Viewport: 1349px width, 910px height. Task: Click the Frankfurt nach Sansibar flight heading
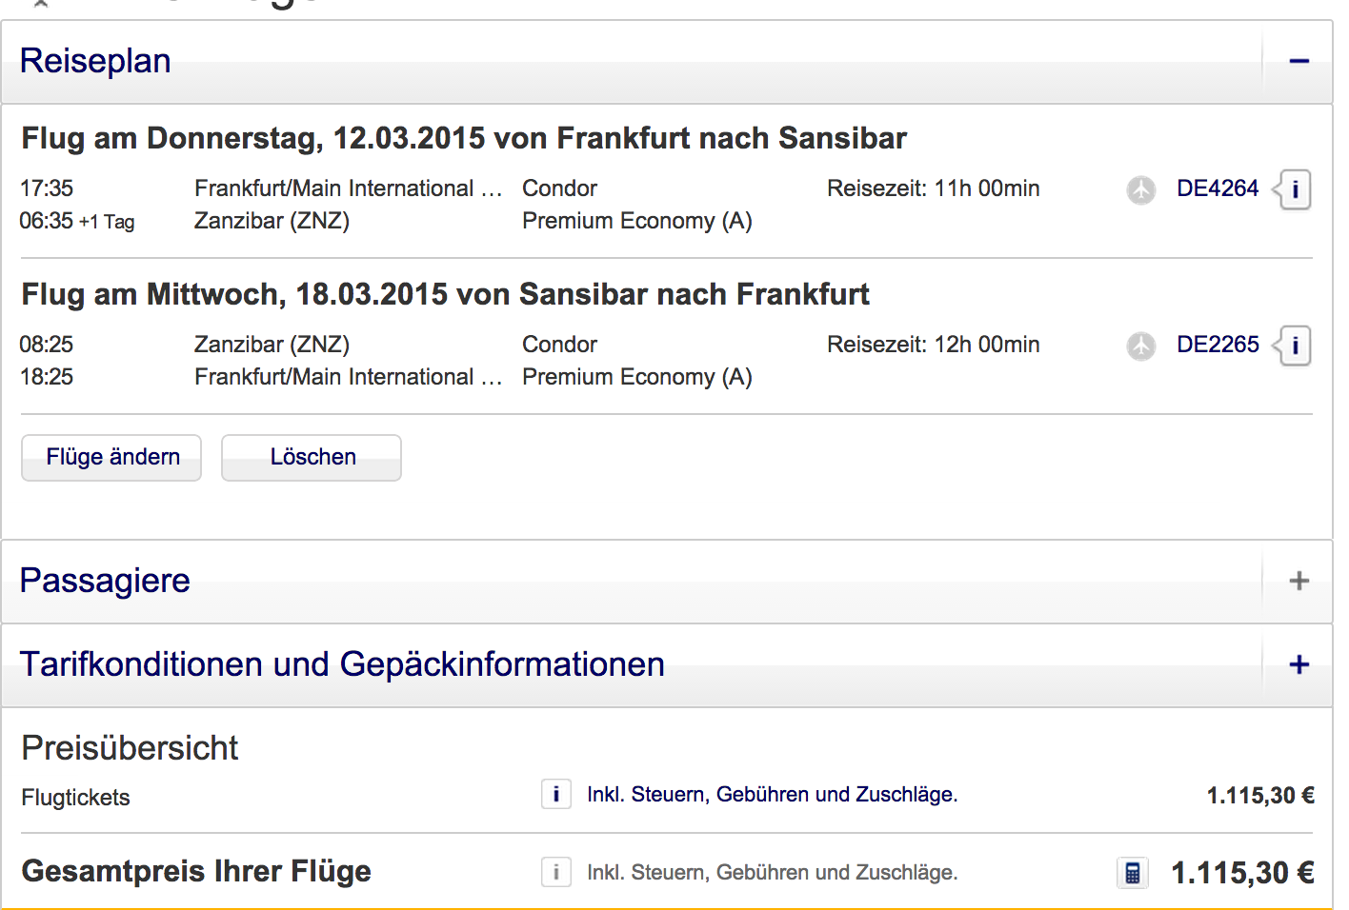click(464, 138)
